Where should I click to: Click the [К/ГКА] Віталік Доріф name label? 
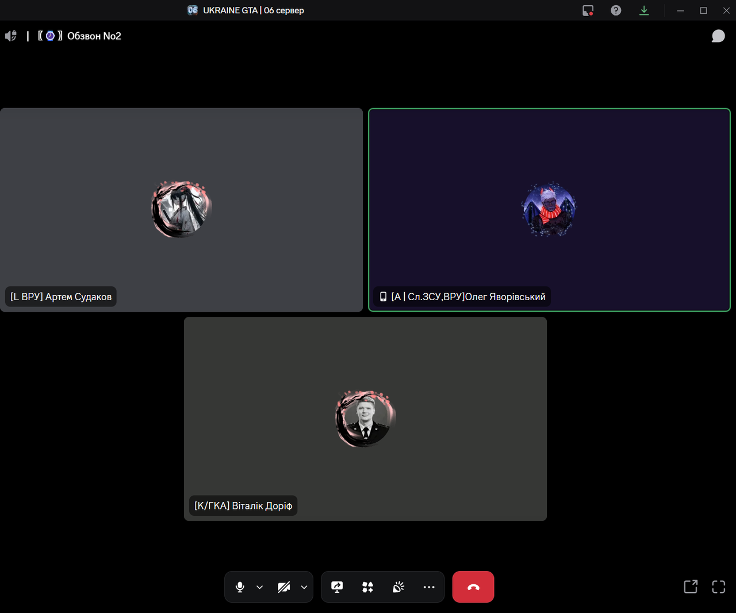click(243, 506)
